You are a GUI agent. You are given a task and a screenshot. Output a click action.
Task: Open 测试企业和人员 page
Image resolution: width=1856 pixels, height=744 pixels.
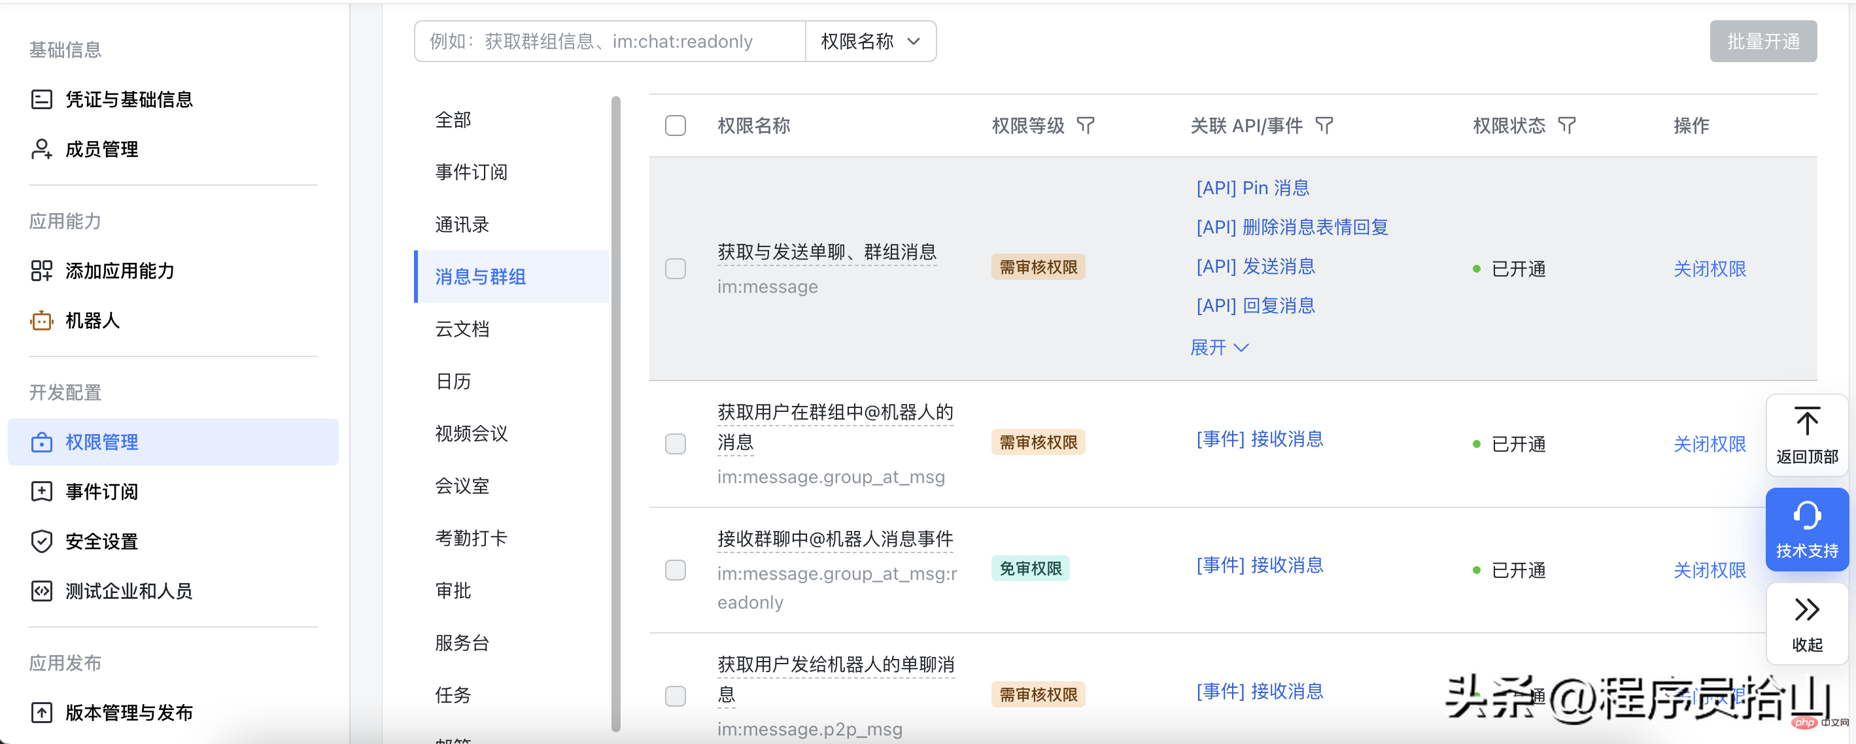click(128, 590)
